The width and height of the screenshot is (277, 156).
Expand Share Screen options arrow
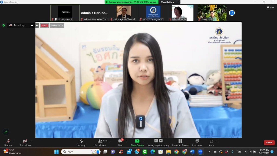pos(144,141)
